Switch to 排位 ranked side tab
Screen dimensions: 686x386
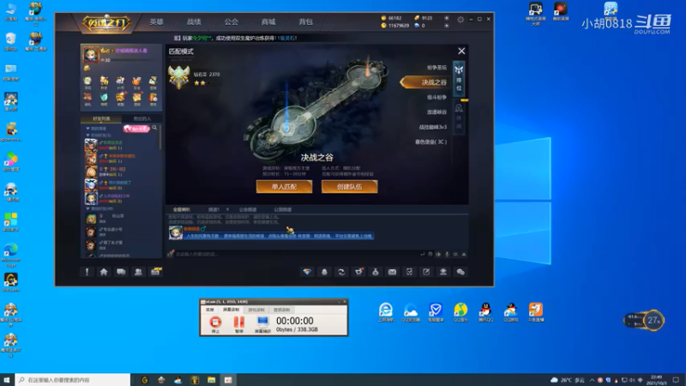[x=459, y=79]
